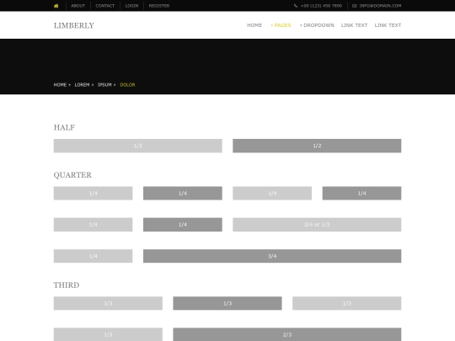The width and height of the screenshot is (455, 341).
Task: Click the light gray 1/2 block
Action: point(138,146)
